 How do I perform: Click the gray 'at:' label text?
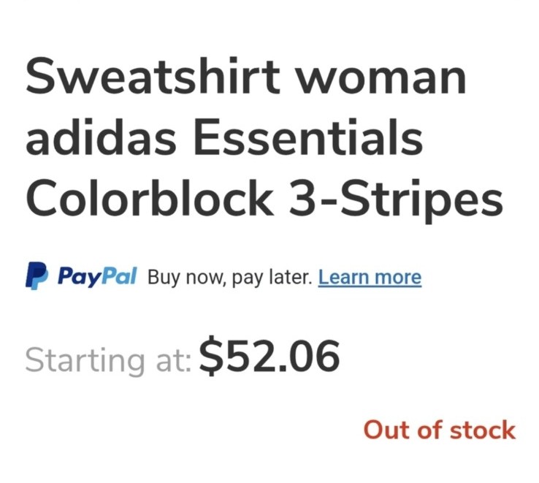173,361
